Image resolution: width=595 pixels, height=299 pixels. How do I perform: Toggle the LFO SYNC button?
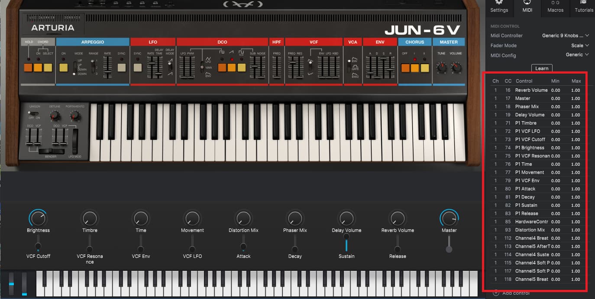pyautogui.click(x=138, y=68)
